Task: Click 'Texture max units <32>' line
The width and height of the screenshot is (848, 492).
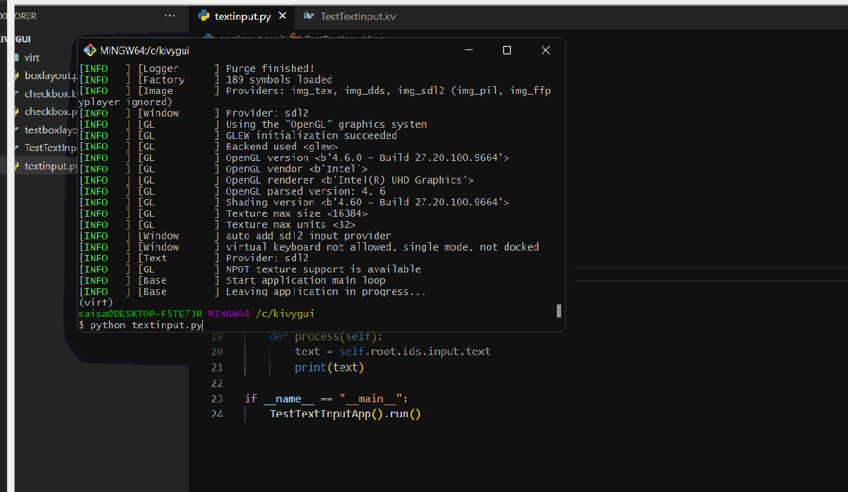Action: [290, 224]
